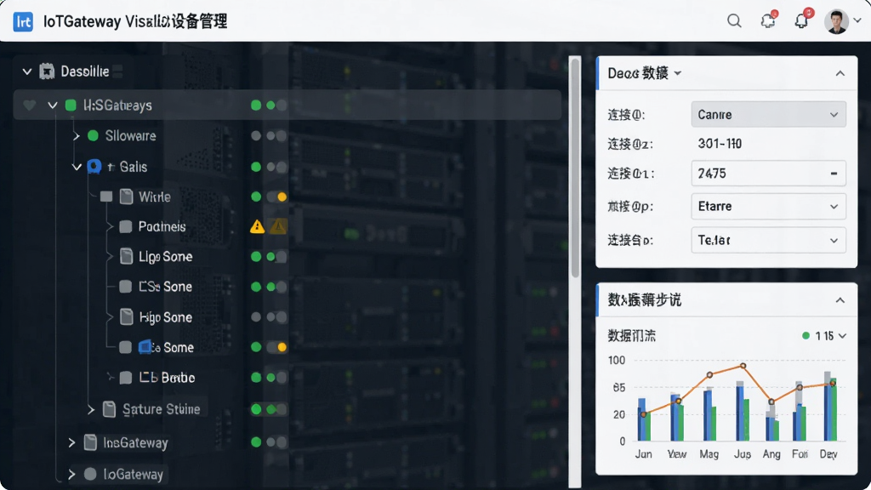This screenshot has width=871, height=490.
Task: Click the file icon next to Sature Stuine
Action: point(109,409)
